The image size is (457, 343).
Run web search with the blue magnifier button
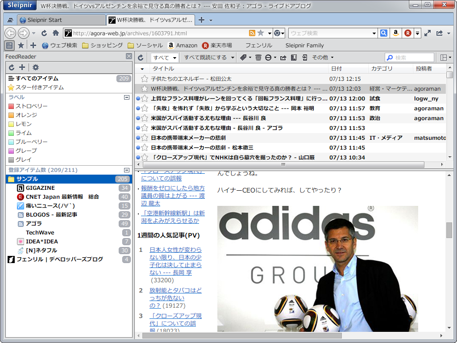(384, 33)
